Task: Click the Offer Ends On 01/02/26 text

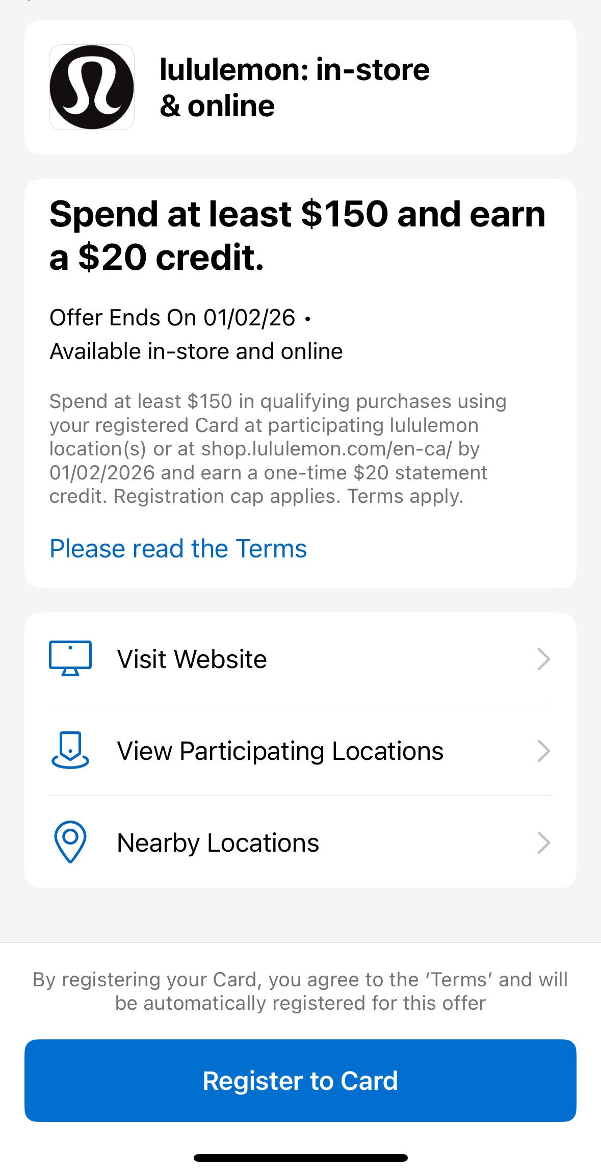Action: [172, 318]
